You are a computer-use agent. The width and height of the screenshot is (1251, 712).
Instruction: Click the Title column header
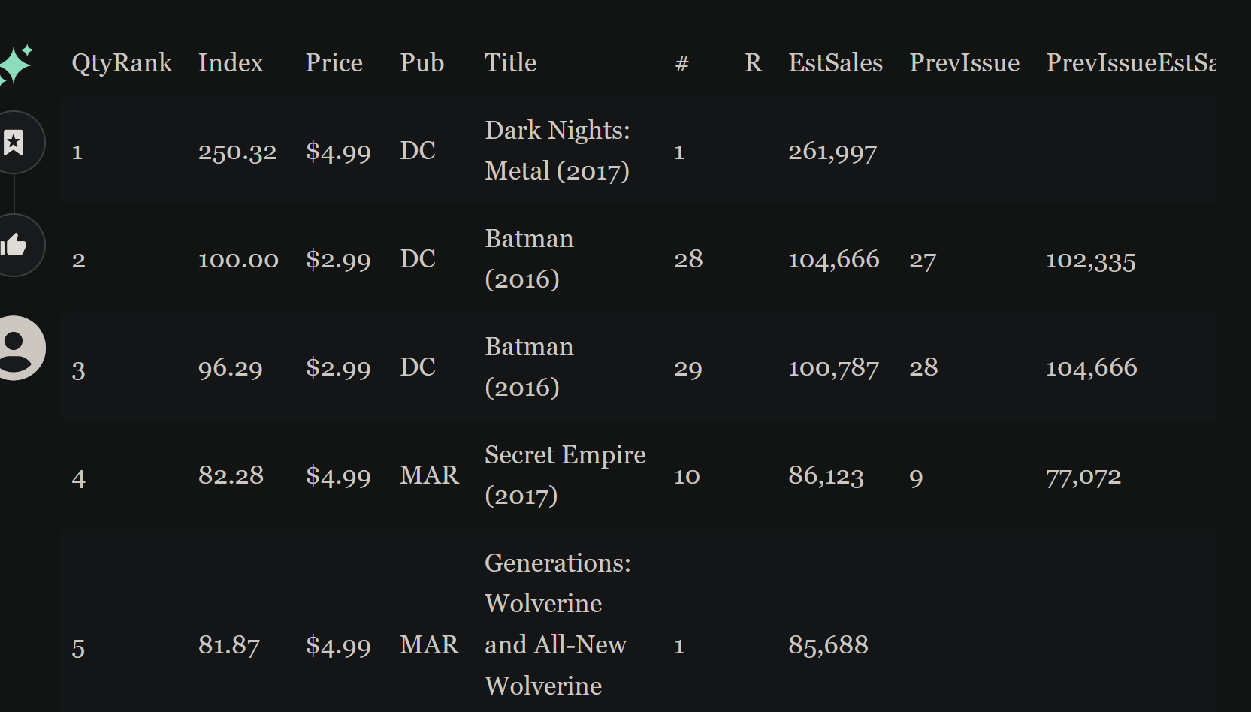510,62
